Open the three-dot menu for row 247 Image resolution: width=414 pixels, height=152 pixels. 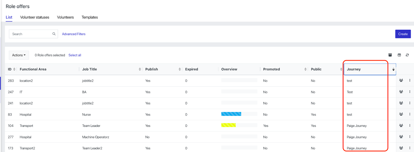tap(410, 92)
